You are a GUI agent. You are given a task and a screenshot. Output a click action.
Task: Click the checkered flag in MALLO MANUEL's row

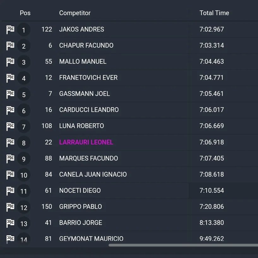pos(10,62)
